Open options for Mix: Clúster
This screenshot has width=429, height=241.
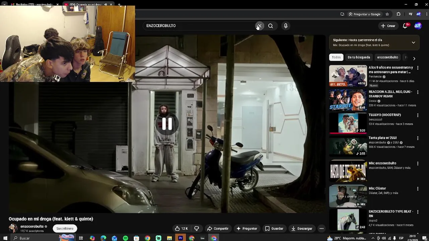point(418,189)
